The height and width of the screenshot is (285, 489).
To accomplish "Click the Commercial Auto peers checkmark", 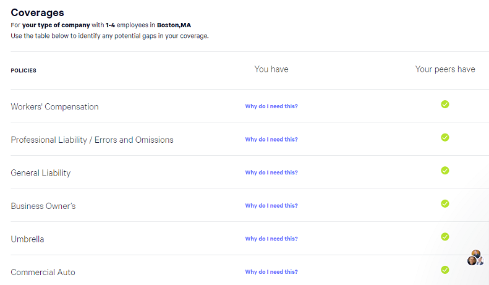I will click(x=445, y=270).
